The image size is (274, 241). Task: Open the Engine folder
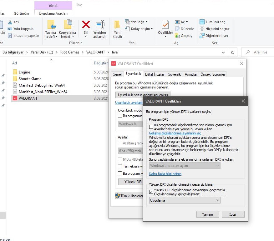click(x=24, y=72)
